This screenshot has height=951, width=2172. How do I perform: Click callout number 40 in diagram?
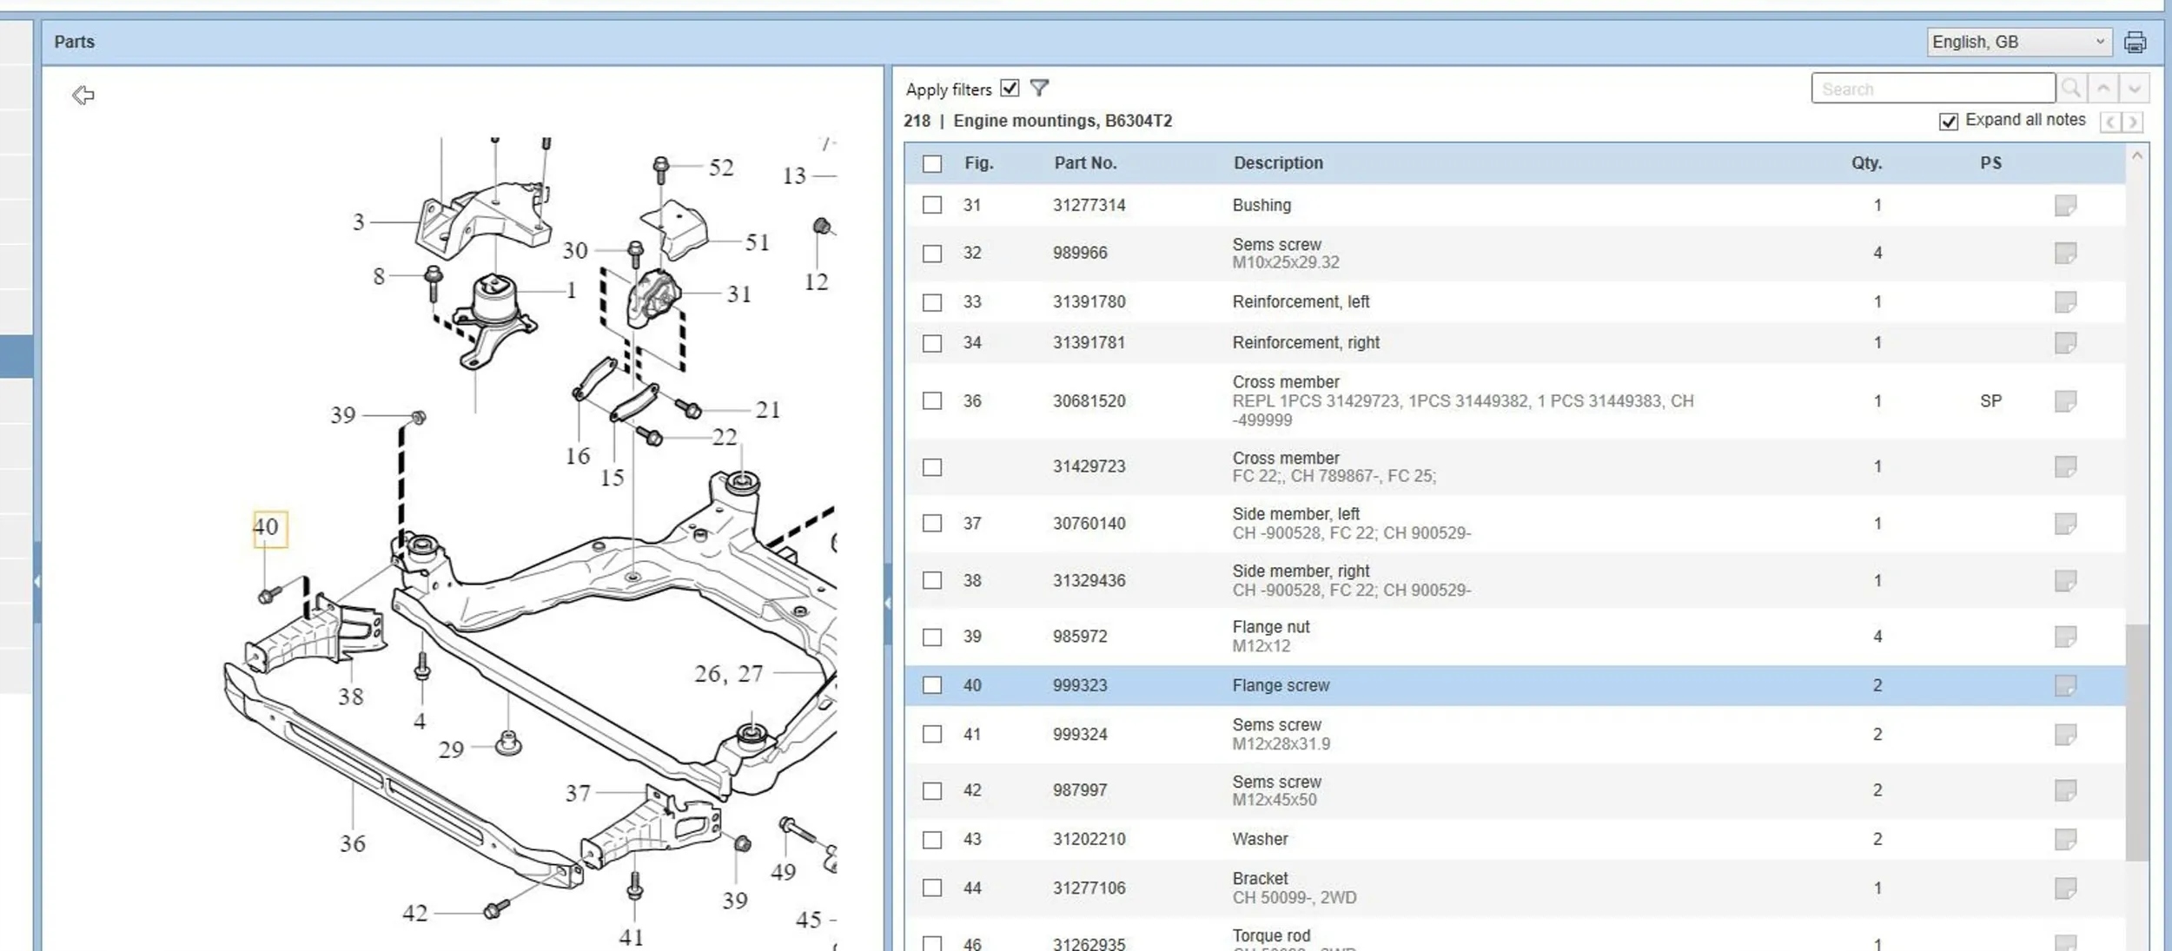tap(268, 527)
